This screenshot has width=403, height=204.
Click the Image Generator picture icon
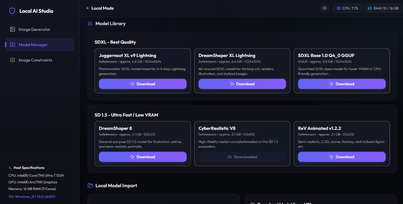click(x=12, y=29)
